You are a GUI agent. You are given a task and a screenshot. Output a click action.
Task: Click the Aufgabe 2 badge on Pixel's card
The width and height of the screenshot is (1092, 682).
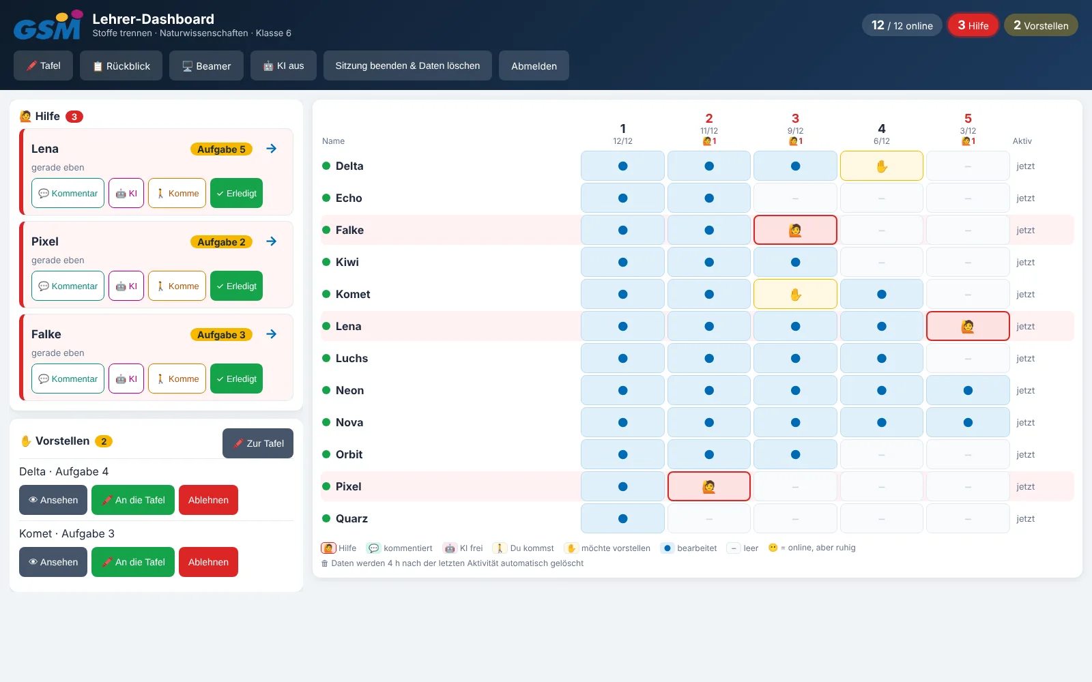(221, 242)
